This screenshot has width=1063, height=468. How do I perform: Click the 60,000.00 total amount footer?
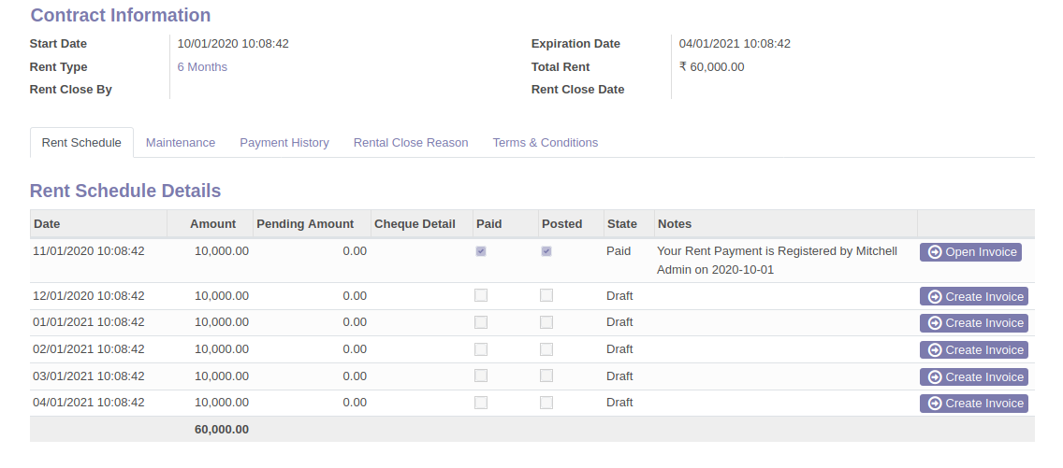(222, 430)
